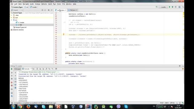
Task: Stop the debug session
Action: [x=12, y=79]
